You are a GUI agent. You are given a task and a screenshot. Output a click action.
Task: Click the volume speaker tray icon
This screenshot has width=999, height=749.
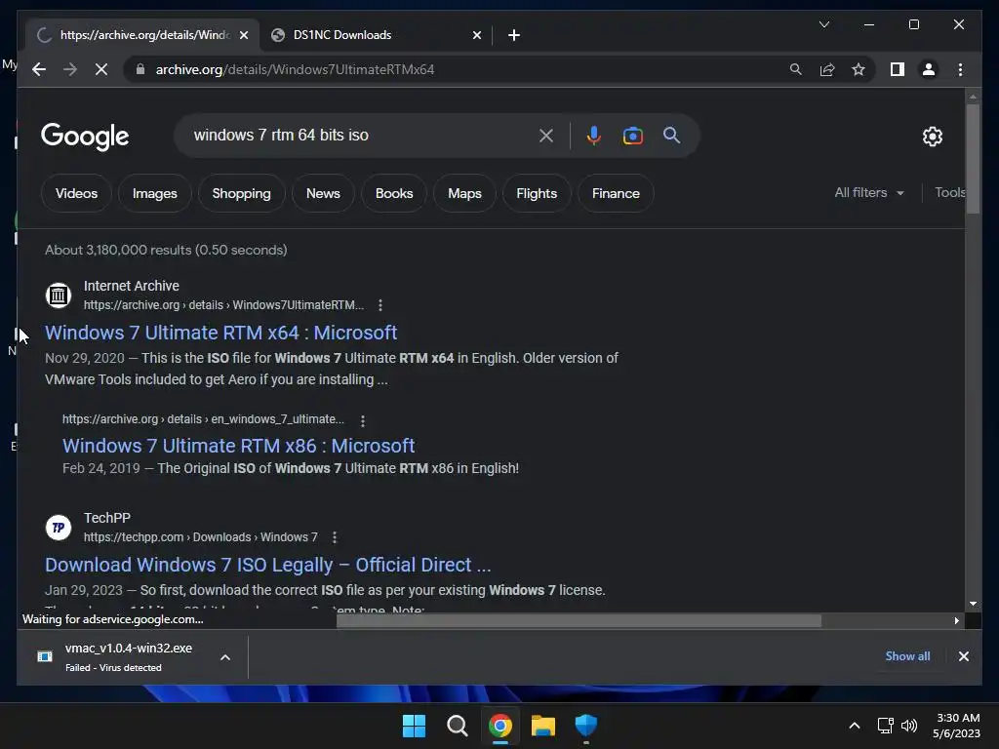tap(909, 726)
